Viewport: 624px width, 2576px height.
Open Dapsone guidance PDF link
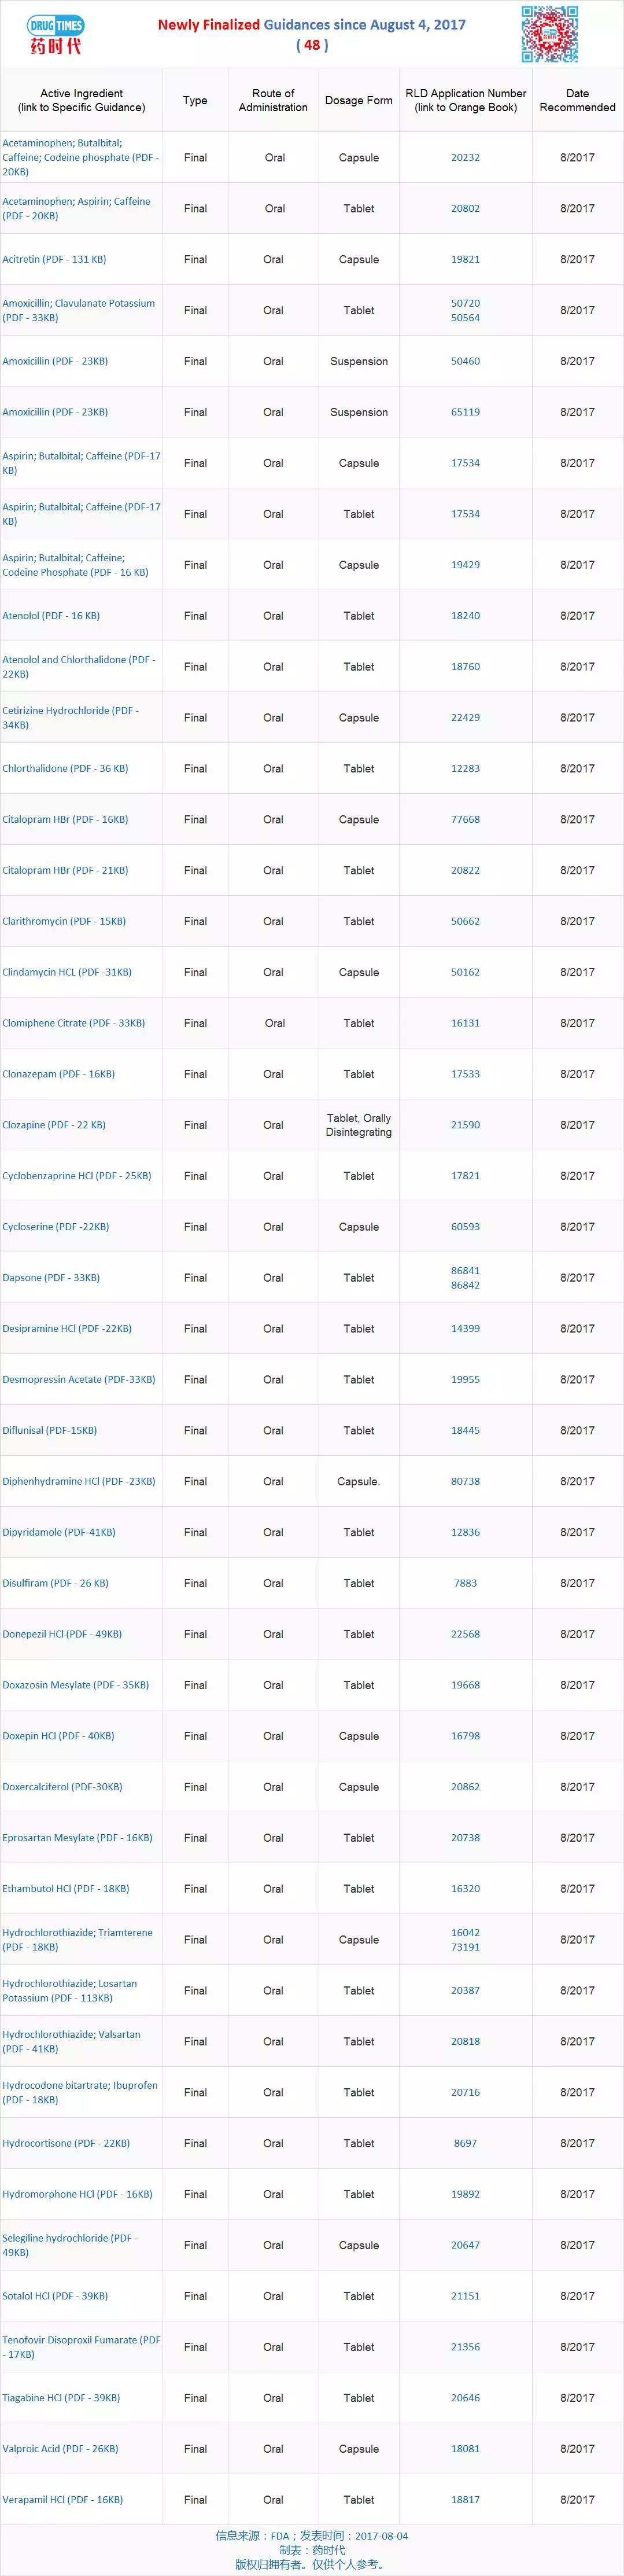(x=51, y=1278)
